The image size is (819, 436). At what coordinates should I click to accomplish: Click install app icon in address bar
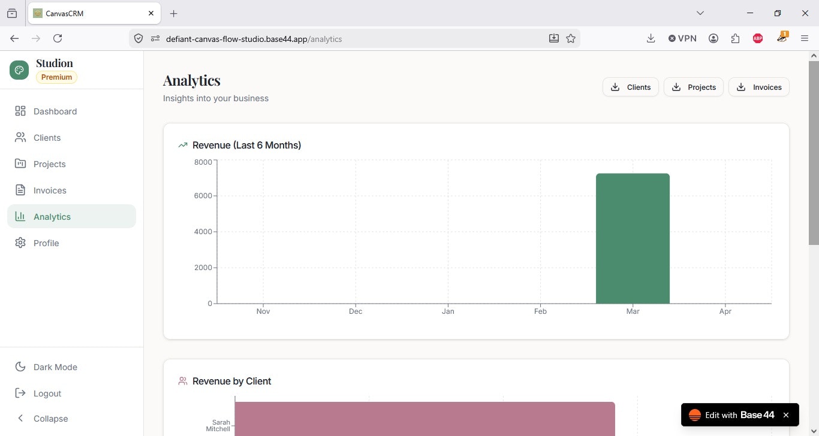click(x=554, y=38)
